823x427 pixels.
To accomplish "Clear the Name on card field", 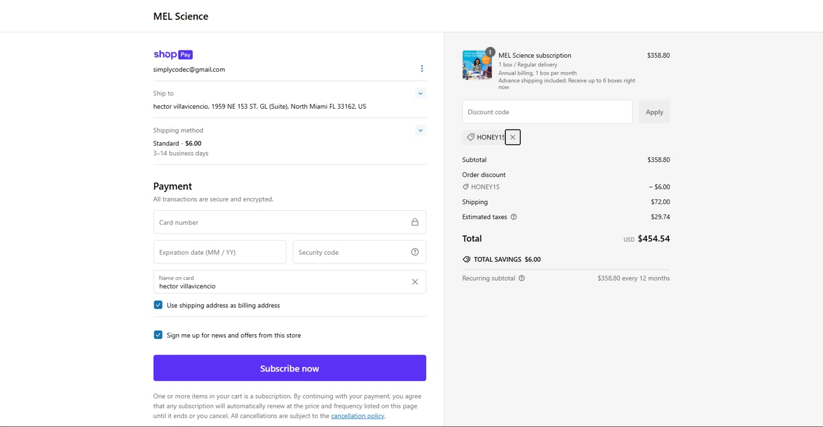I will [415, 282].
